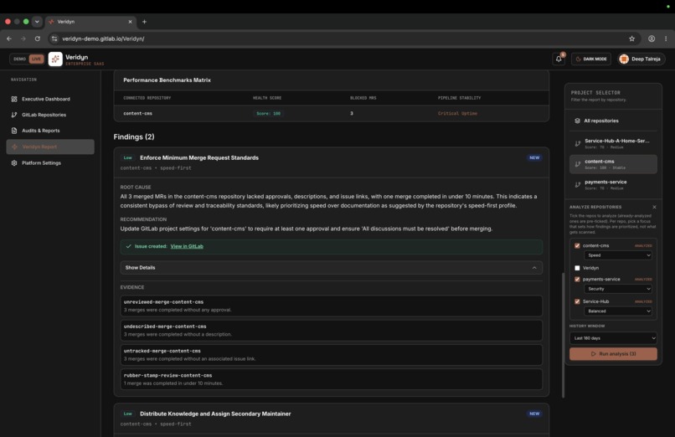Click the Executive Dashboard grid icon
Image resolution: width=675 pixels, height=437 pixels.
(14, 99)
